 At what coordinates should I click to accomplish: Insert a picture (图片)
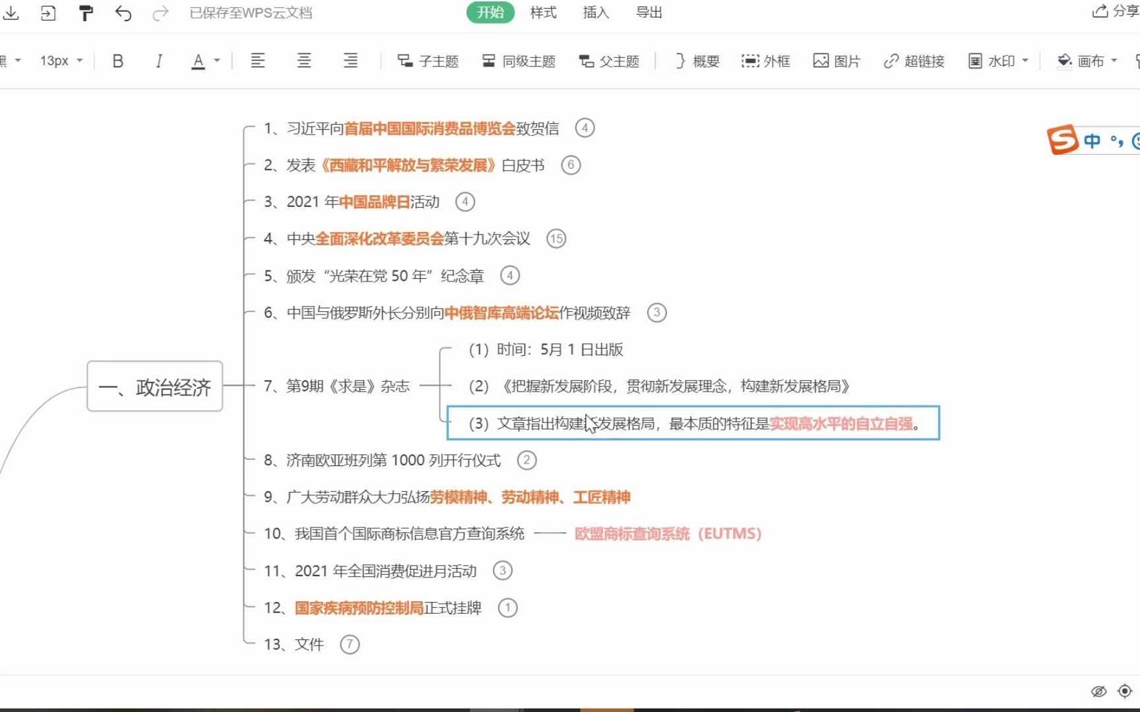(x=837, y=61)
